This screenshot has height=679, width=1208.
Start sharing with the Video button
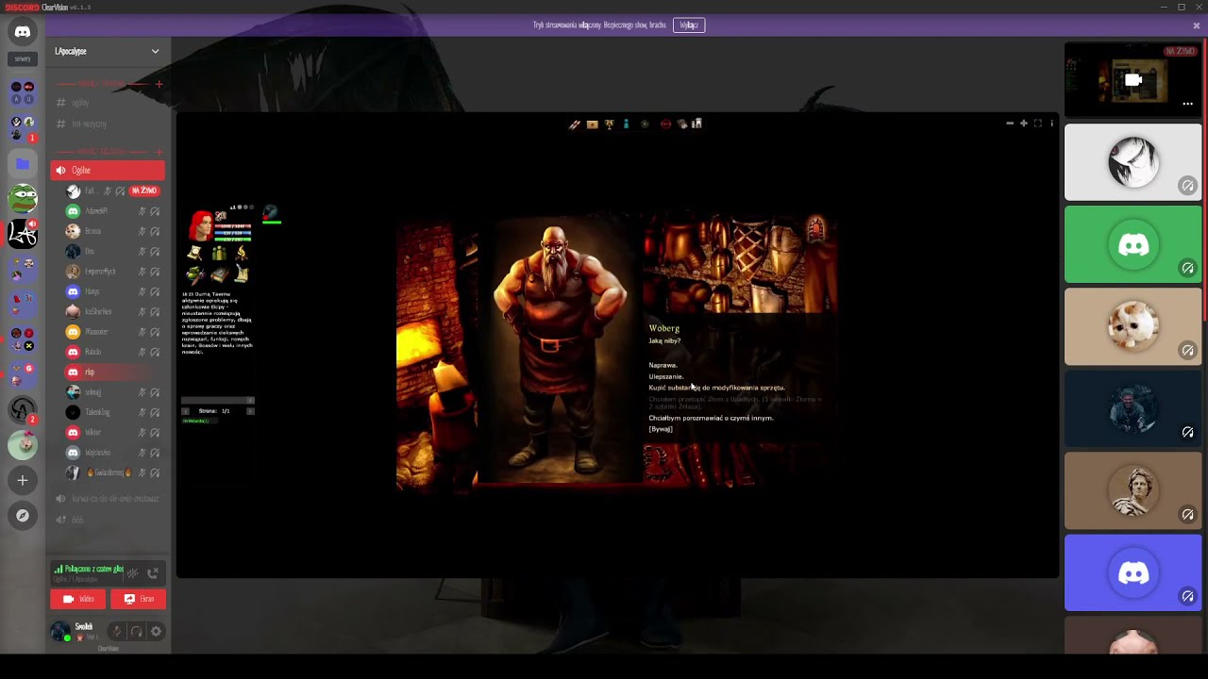coord(78,599)
